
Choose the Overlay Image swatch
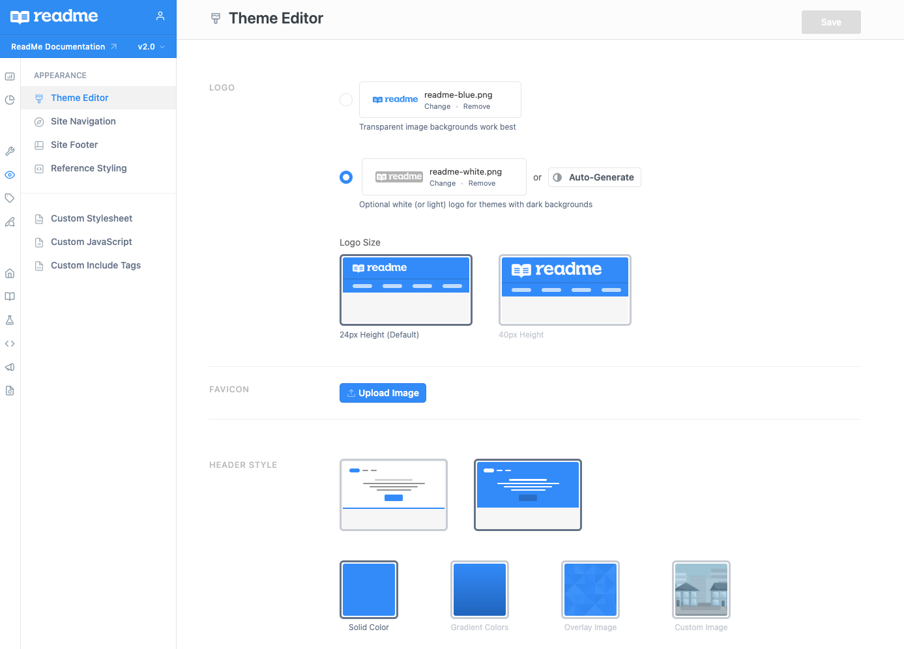coord(591,590)
